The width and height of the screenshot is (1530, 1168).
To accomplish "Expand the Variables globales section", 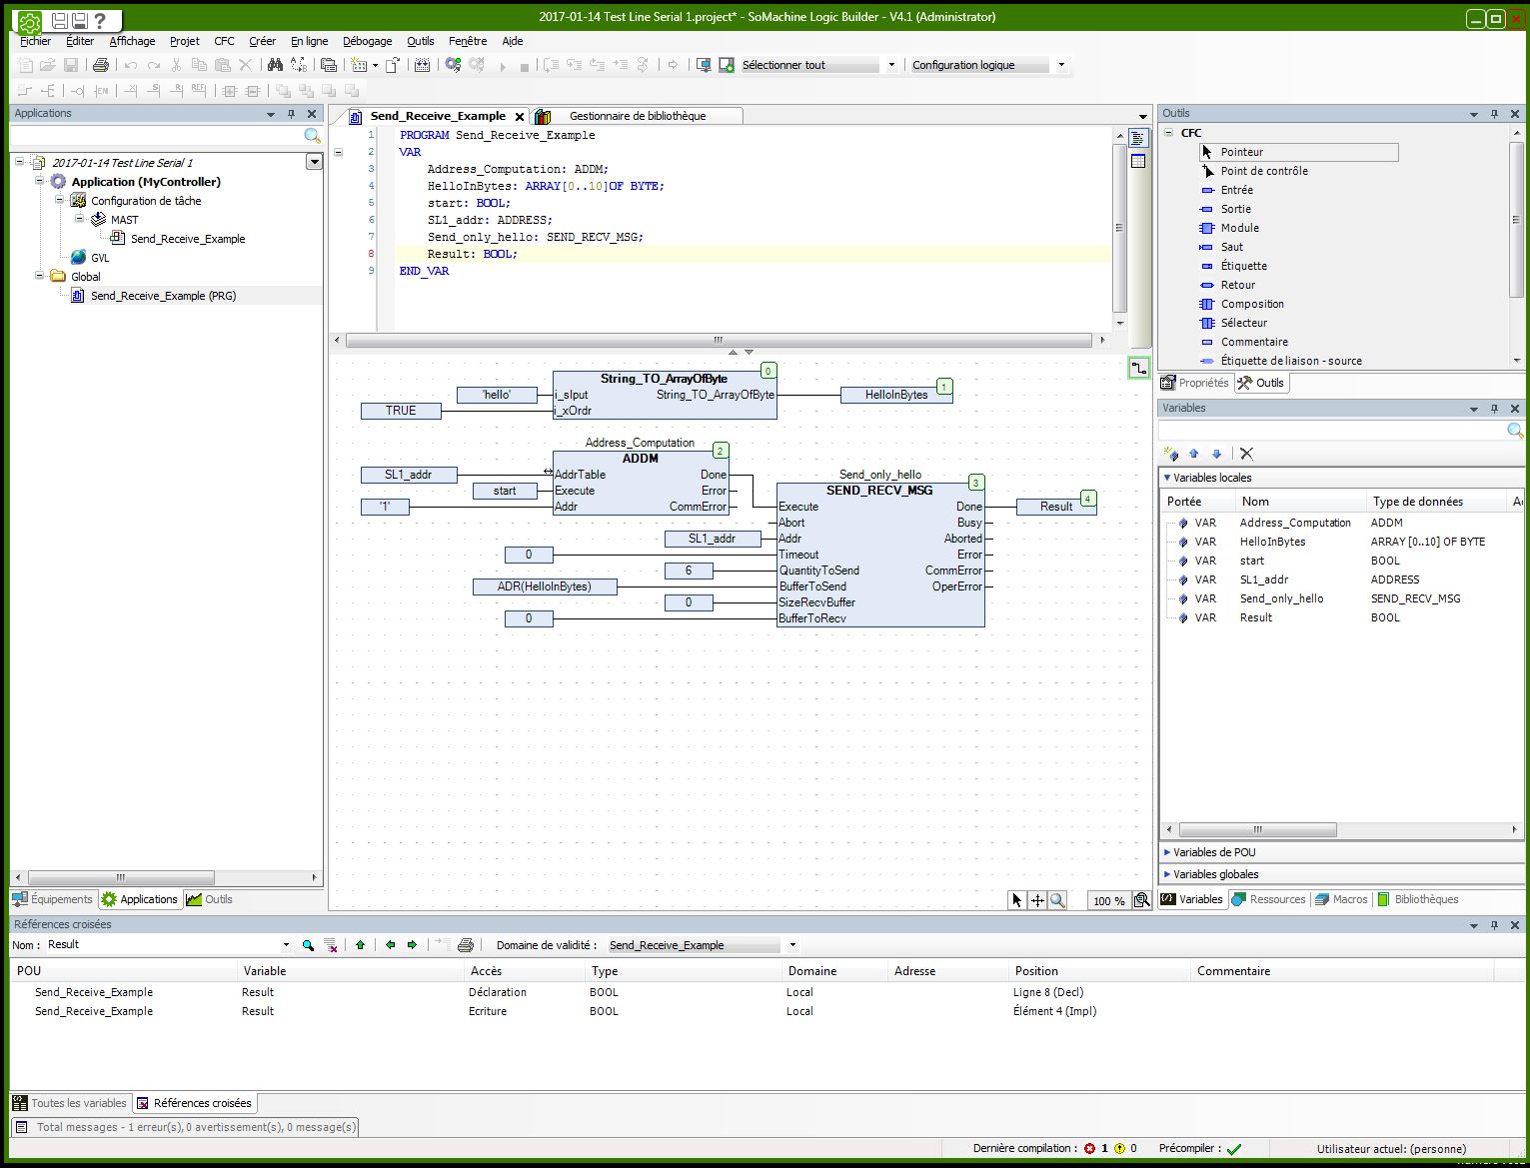I will [x=1215, y=874].
